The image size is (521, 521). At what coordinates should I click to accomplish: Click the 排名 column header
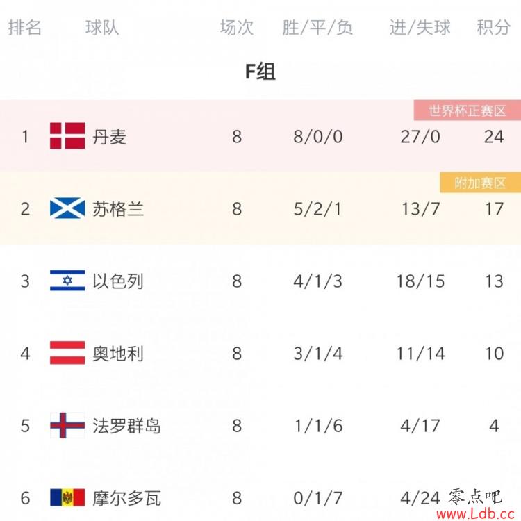point(25,27)
